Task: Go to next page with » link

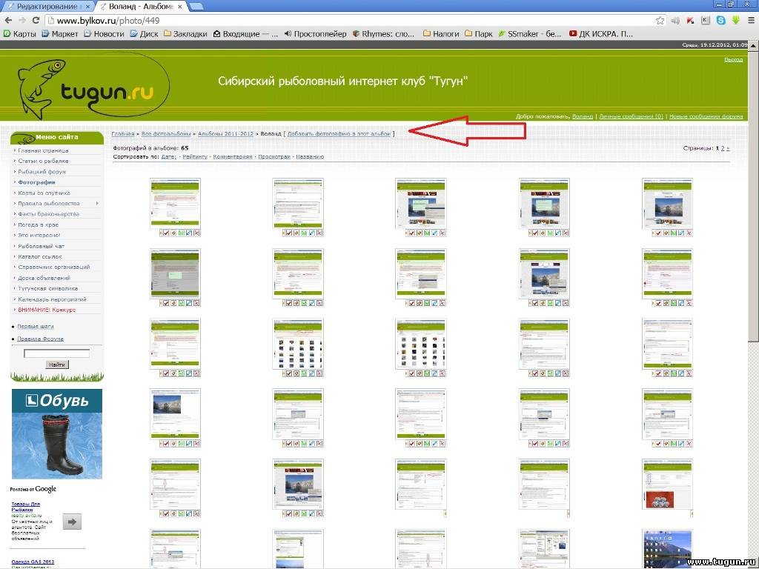Action: click(x=728, y=148)
